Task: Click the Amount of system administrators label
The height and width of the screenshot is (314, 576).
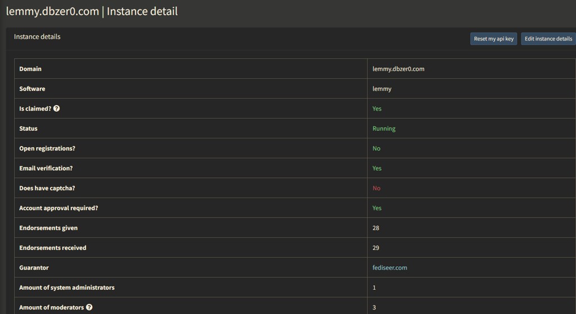Action: pyautogui.click(x=66, y=288)
